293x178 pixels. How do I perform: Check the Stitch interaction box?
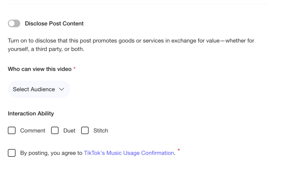pos(85,130)
